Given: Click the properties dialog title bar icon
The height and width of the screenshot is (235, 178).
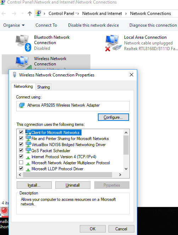Looking at the screenshot, I should (15, 75).
